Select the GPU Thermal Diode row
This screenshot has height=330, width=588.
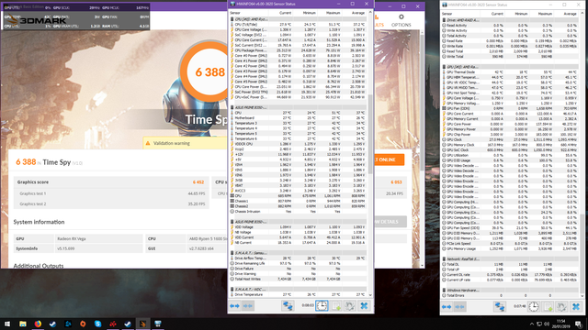[x=510, y=71]
